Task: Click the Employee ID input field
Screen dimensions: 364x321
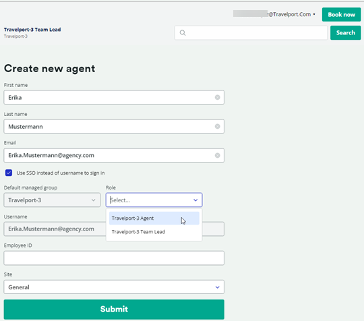Action: pyautogui.click(x=114, y=258)
